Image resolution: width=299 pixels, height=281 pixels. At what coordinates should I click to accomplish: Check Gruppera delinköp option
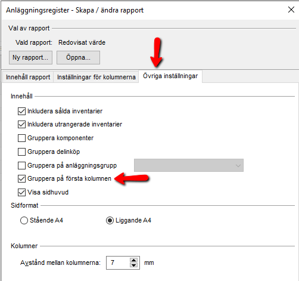point(21,152)
